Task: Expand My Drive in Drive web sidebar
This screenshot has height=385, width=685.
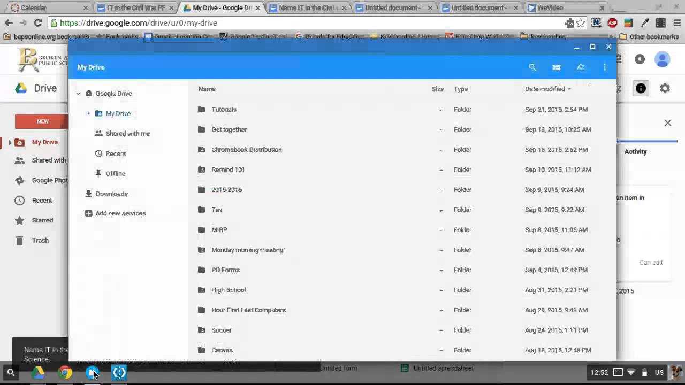Action: pos(10,142)
